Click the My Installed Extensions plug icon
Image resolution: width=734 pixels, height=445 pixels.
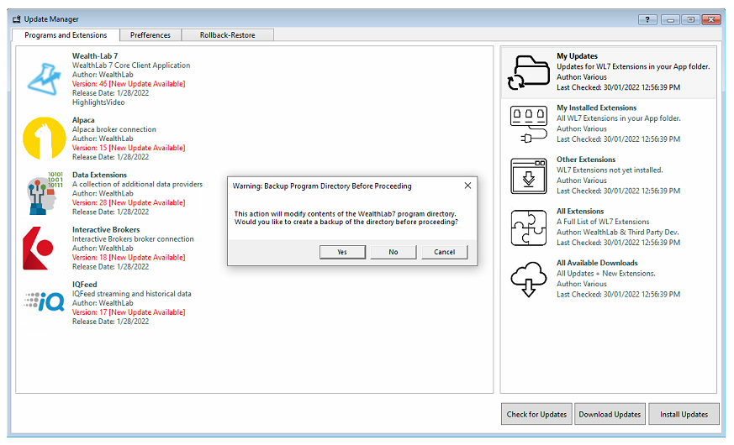[529, 124]
